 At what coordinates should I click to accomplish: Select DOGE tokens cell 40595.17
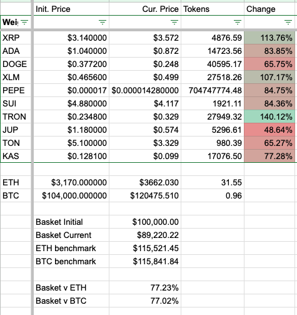coord(213,64)
